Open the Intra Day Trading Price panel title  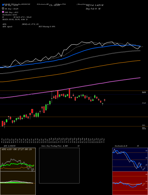point(54,146)
